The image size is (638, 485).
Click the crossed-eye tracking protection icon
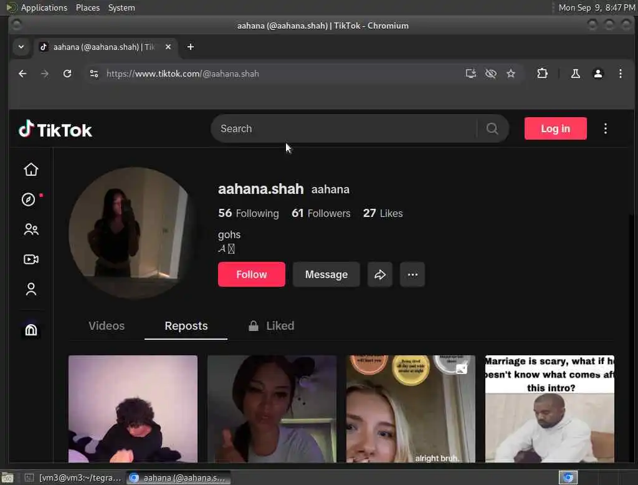coord(491,74)
